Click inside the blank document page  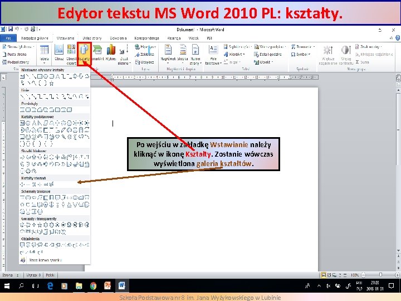point(201,179)
